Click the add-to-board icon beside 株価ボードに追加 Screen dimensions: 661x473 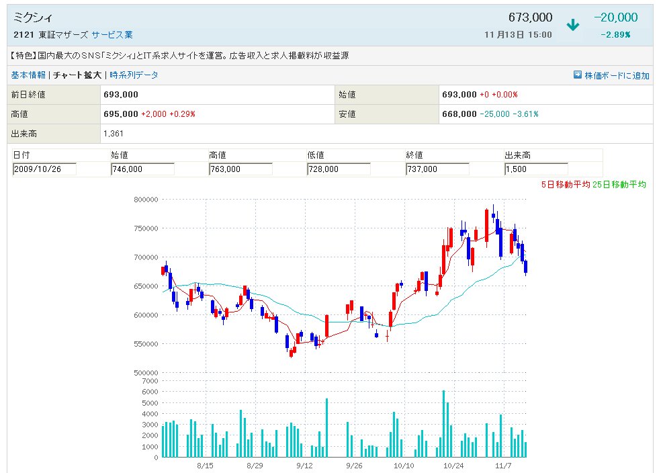point(577,75)
